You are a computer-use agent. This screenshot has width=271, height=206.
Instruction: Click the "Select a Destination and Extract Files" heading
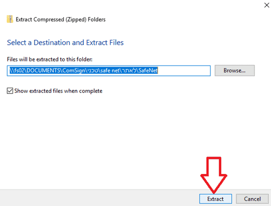coord(65,42)
